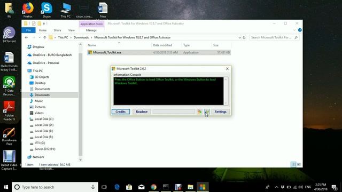Refresh the current folder
This screenshot has height=192, width=342.
click(x=244, y=37)
